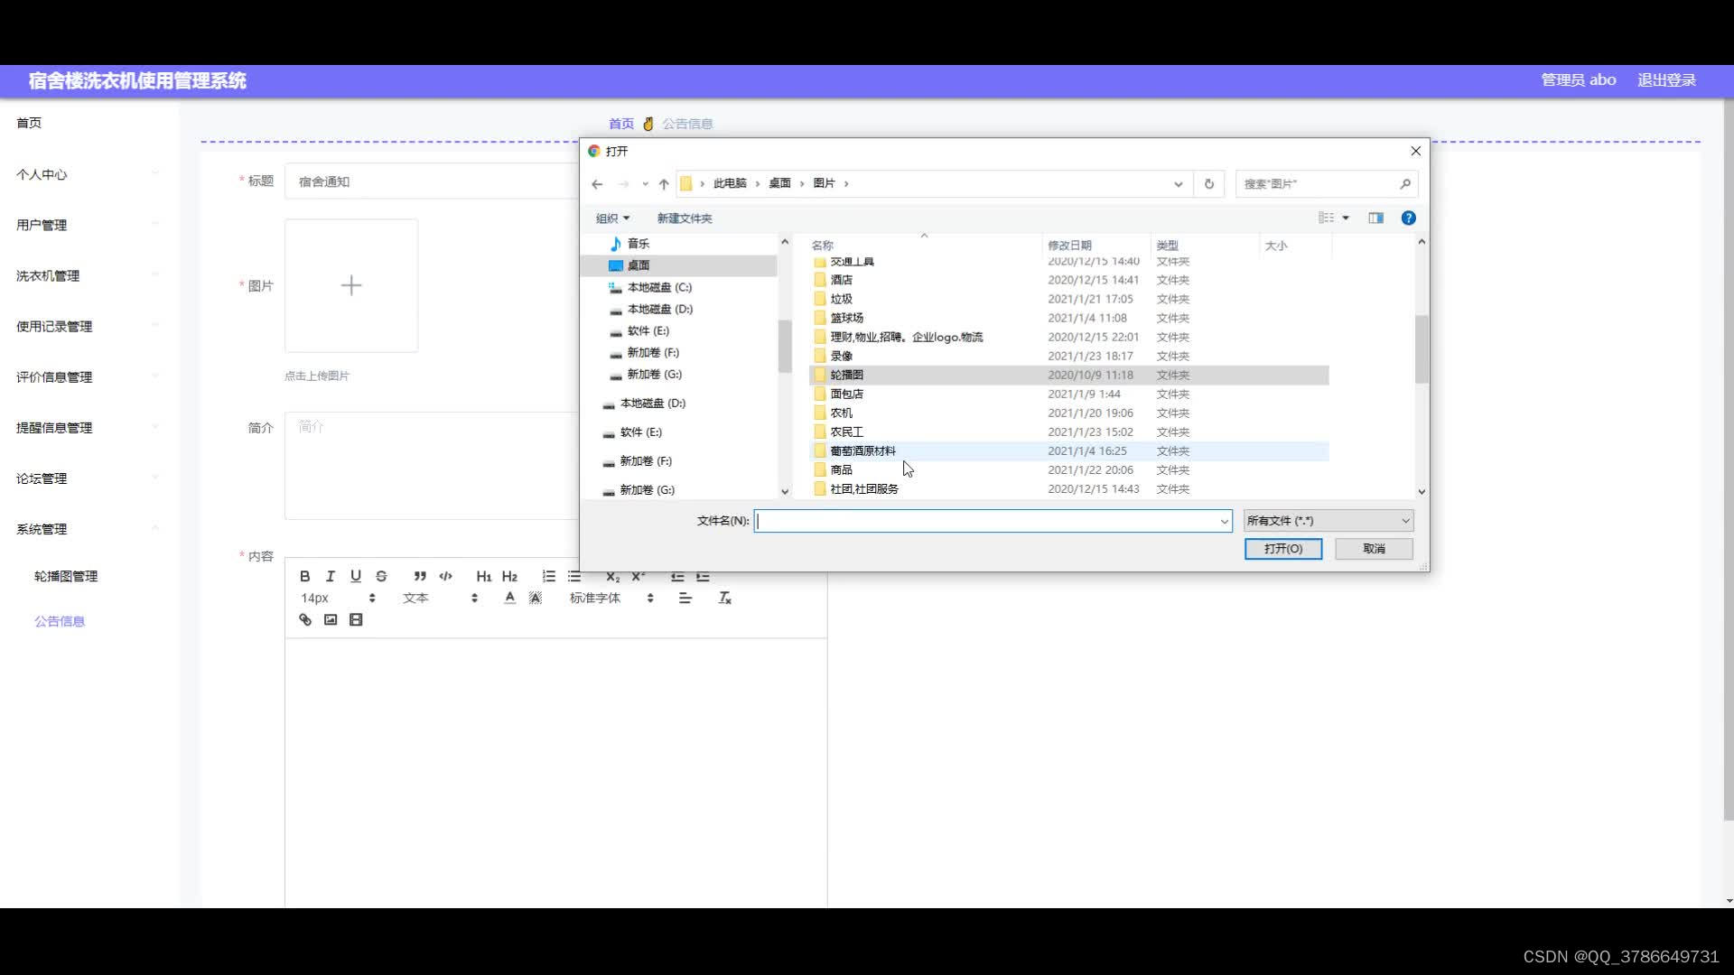The image size is (1734, 975).
Task: Open the text background color picker
Action: [536, 598]
